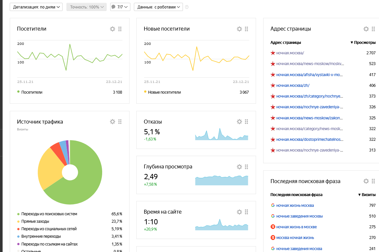Click help question mark icon near Данные dropdown

(x=187, y=7)
